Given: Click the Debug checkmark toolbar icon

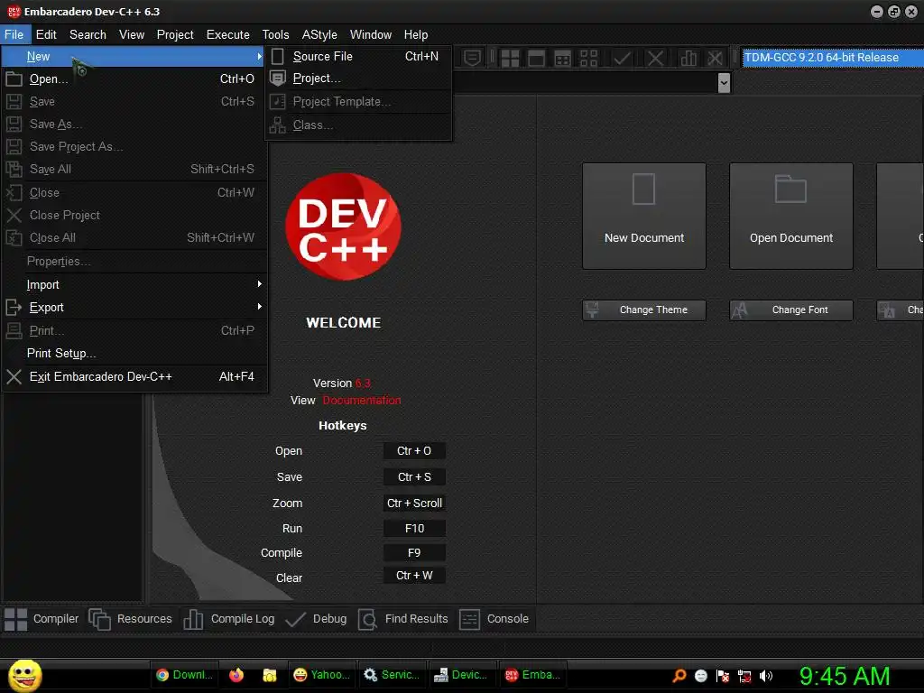Looking at the screenshot, I should (x=622, y=58).
